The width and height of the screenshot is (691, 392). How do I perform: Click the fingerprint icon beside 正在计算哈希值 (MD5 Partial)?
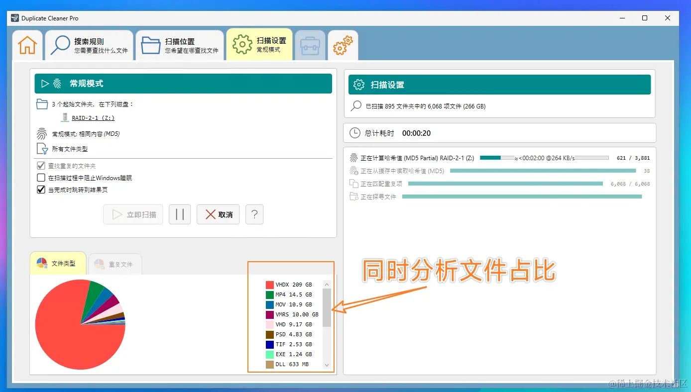coord(354,158)
